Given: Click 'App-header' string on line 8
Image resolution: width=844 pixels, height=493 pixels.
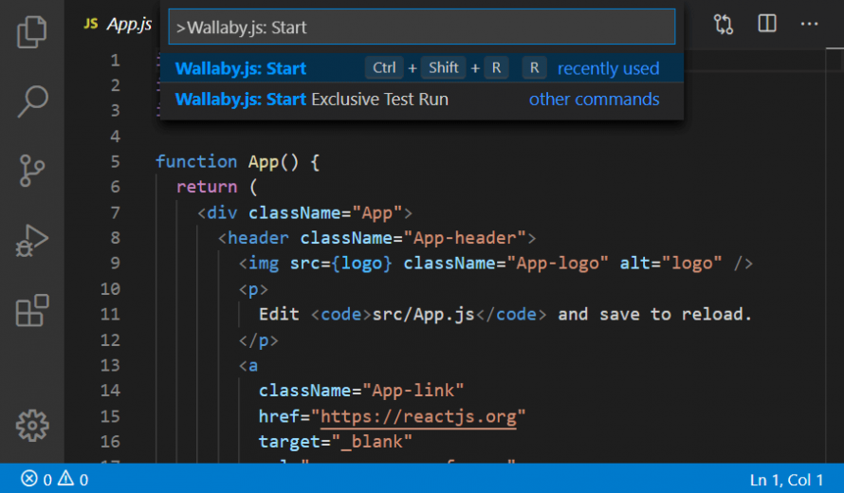Looking at the screenshot, I should pos(465,238).
